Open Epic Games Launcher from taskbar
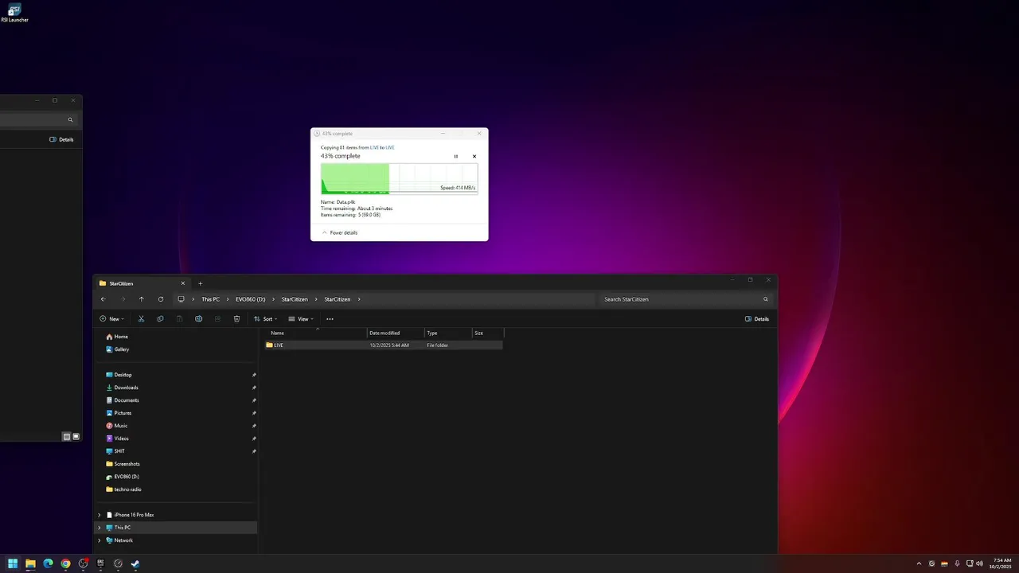Image resolution: width=1019 pixels, height=573 pixels. pyautogui.click(x=100, y=563)
